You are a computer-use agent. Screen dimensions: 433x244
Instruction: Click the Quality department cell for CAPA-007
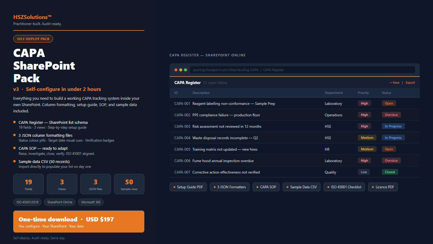[330, 172]
